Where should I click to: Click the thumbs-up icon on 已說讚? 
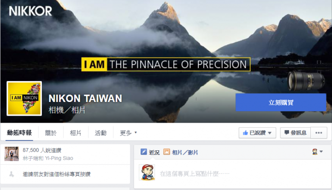[x=245, y=133]
